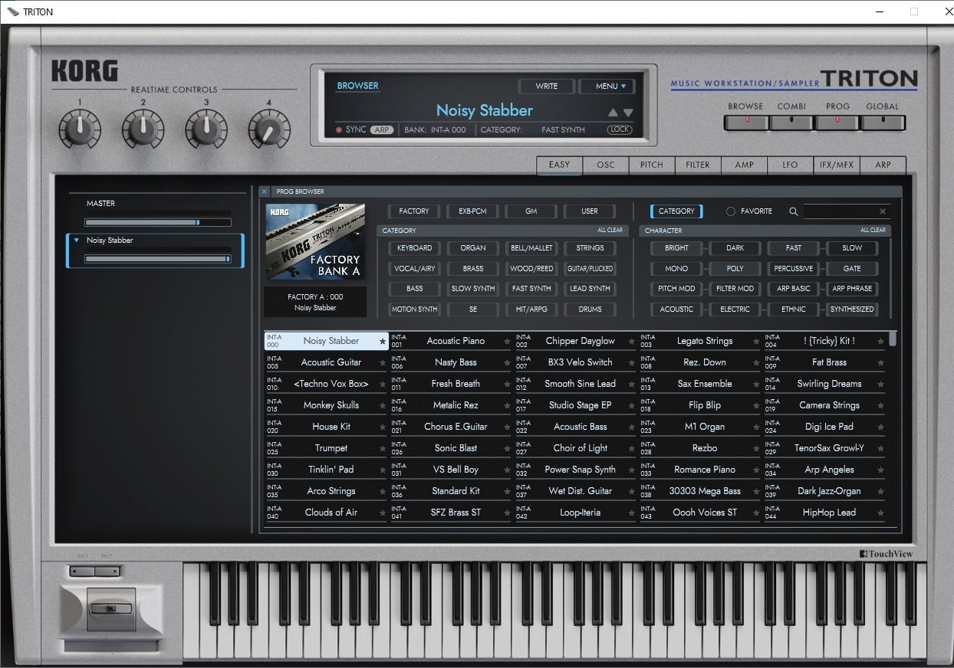Toggle the SYNC indicator
The height and width of the screenshot is (668, 954).
click(x=351, y=129)
